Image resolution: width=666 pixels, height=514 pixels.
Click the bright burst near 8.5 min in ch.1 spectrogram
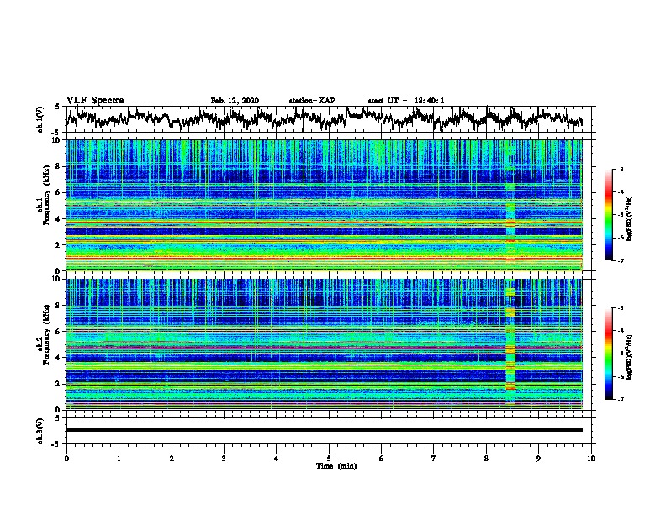click(510, 205)
